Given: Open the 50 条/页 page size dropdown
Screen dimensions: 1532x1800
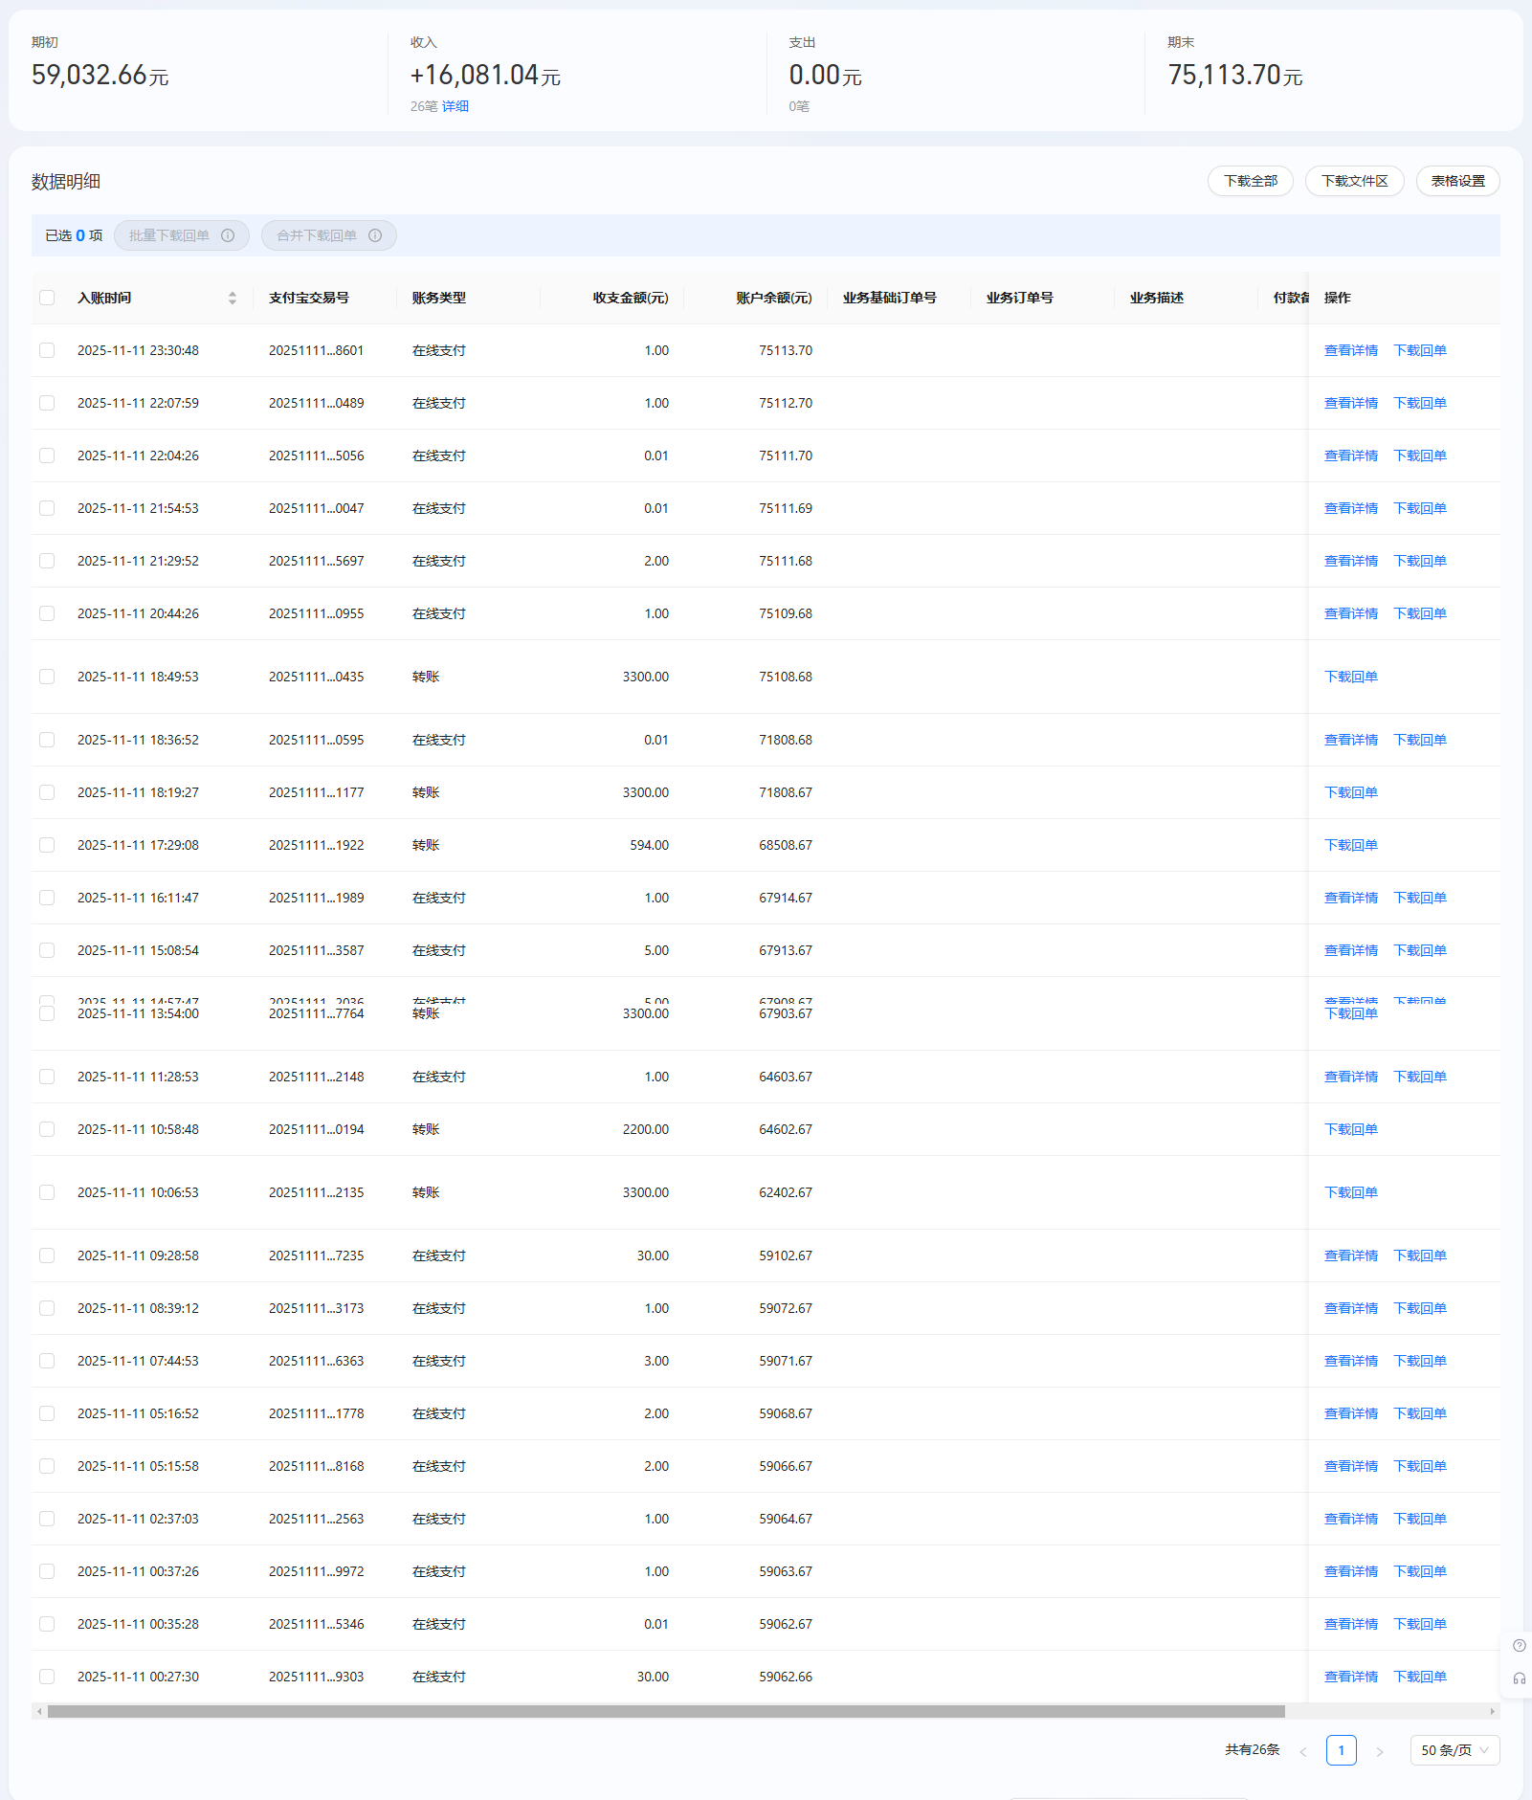Looking at the screenshot, I should coord(1454,1750).
